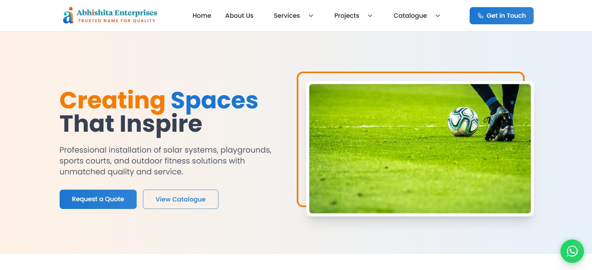Expand the Projects dropdown chevron
Viewport: 592px width, 270px height.
370,16
